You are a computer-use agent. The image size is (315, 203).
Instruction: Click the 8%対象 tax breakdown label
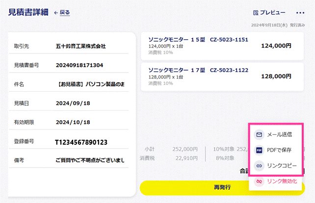point(225,158)
